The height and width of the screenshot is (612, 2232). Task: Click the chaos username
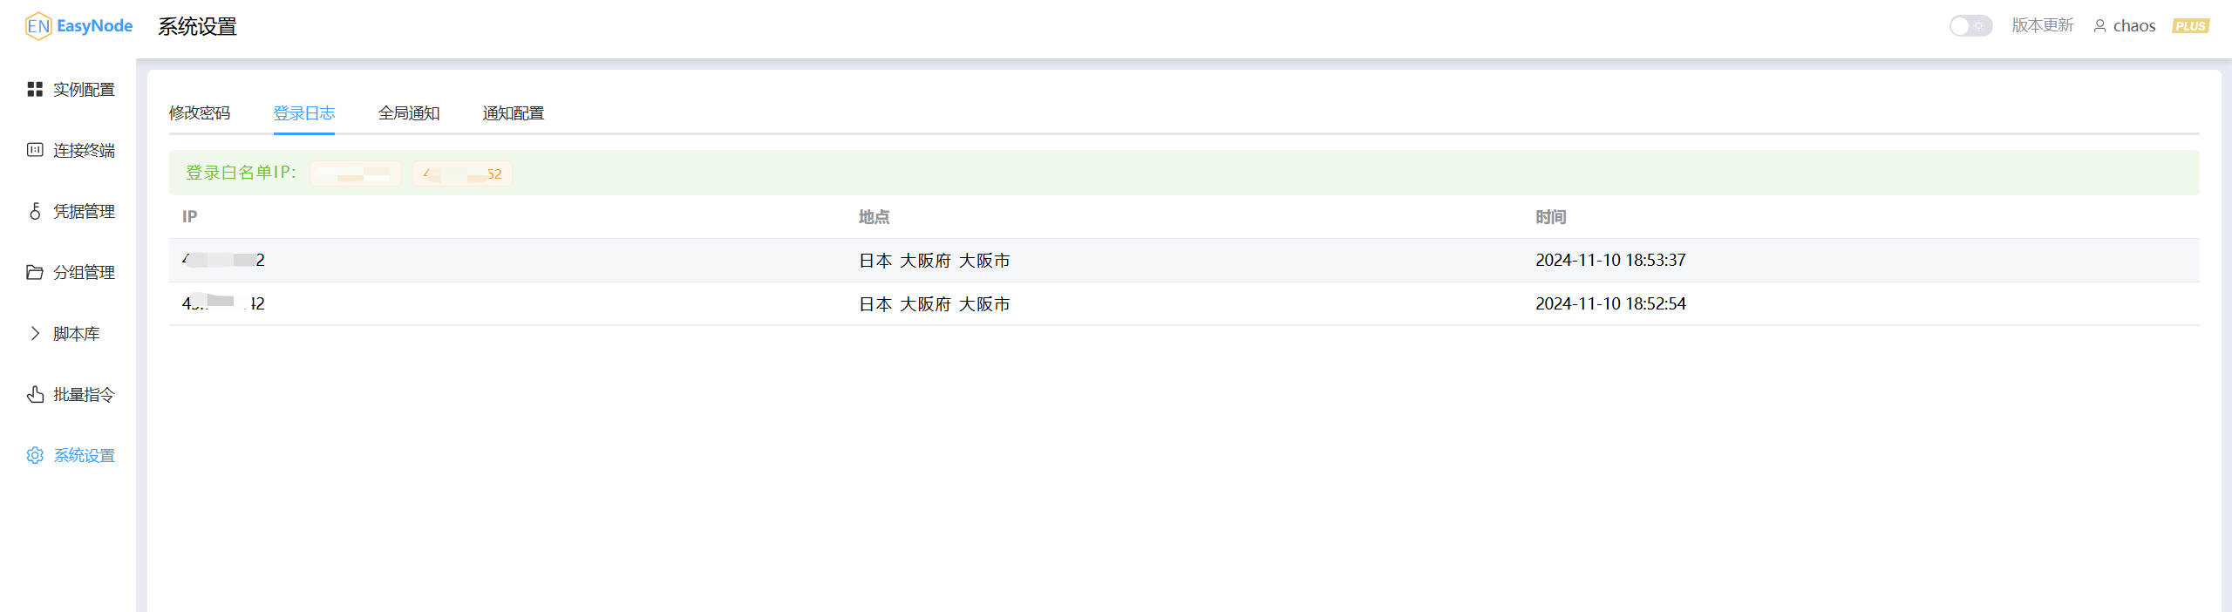2134,26
